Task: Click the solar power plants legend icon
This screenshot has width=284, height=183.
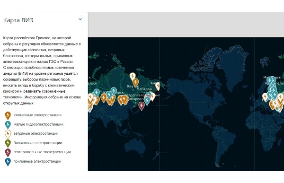Action: pyautogui.click(x=8, y=115)
